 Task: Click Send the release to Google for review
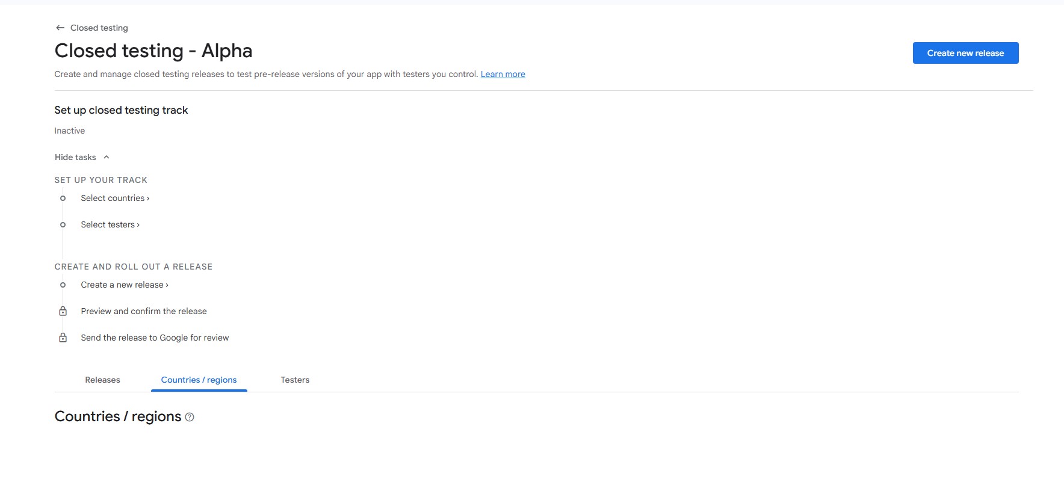[x=155, y=338]
